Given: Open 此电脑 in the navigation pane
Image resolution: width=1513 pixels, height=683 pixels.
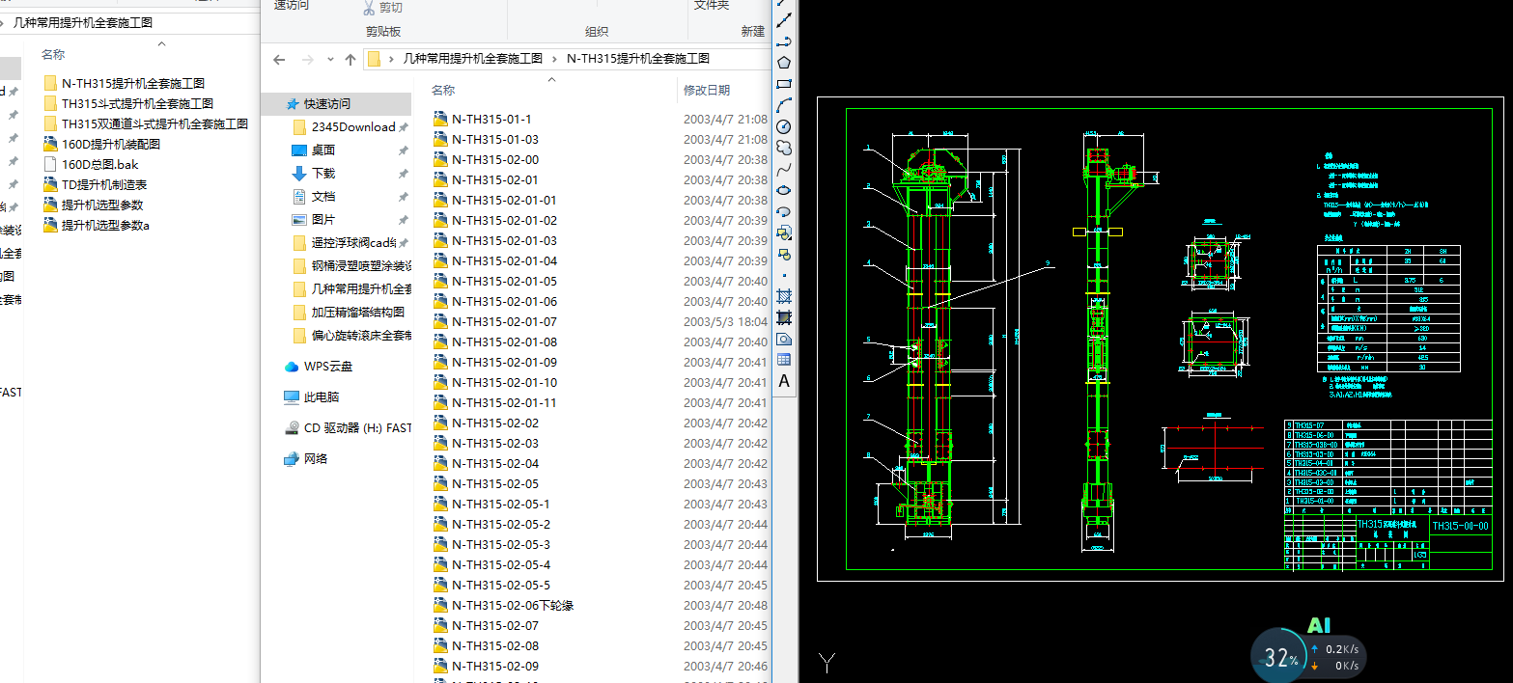Looking at the screenshot, I should [321, 396].
